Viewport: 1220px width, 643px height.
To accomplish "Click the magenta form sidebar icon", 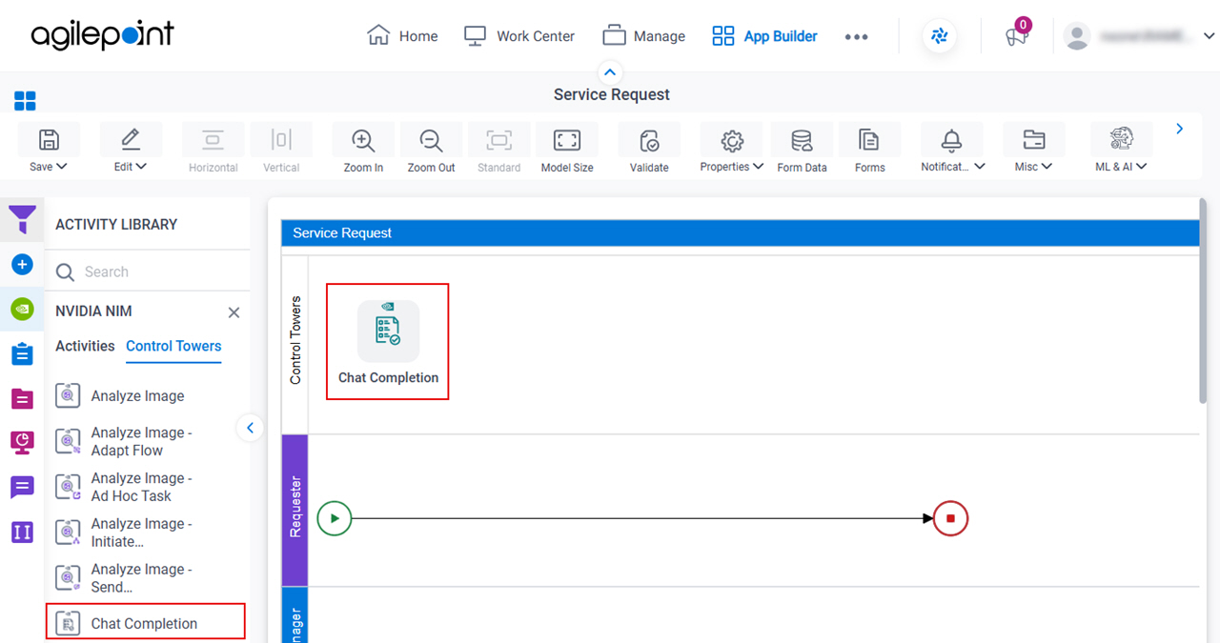I will click(22, 398).
